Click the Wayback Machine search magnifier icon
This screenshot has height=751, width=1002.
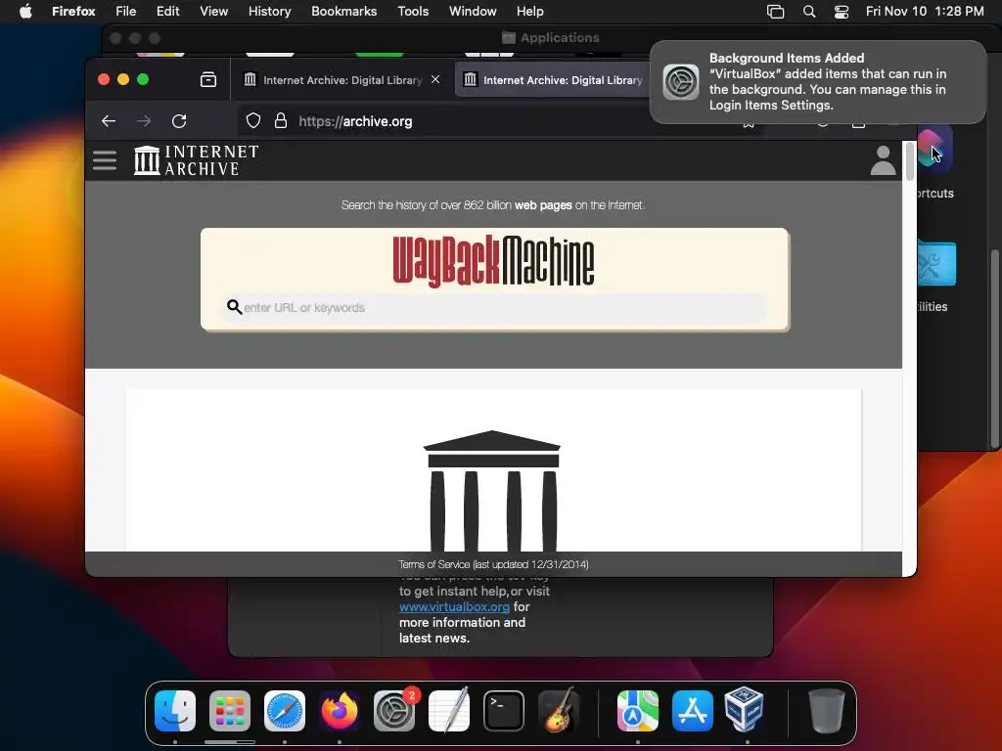[x=234, y=307]
